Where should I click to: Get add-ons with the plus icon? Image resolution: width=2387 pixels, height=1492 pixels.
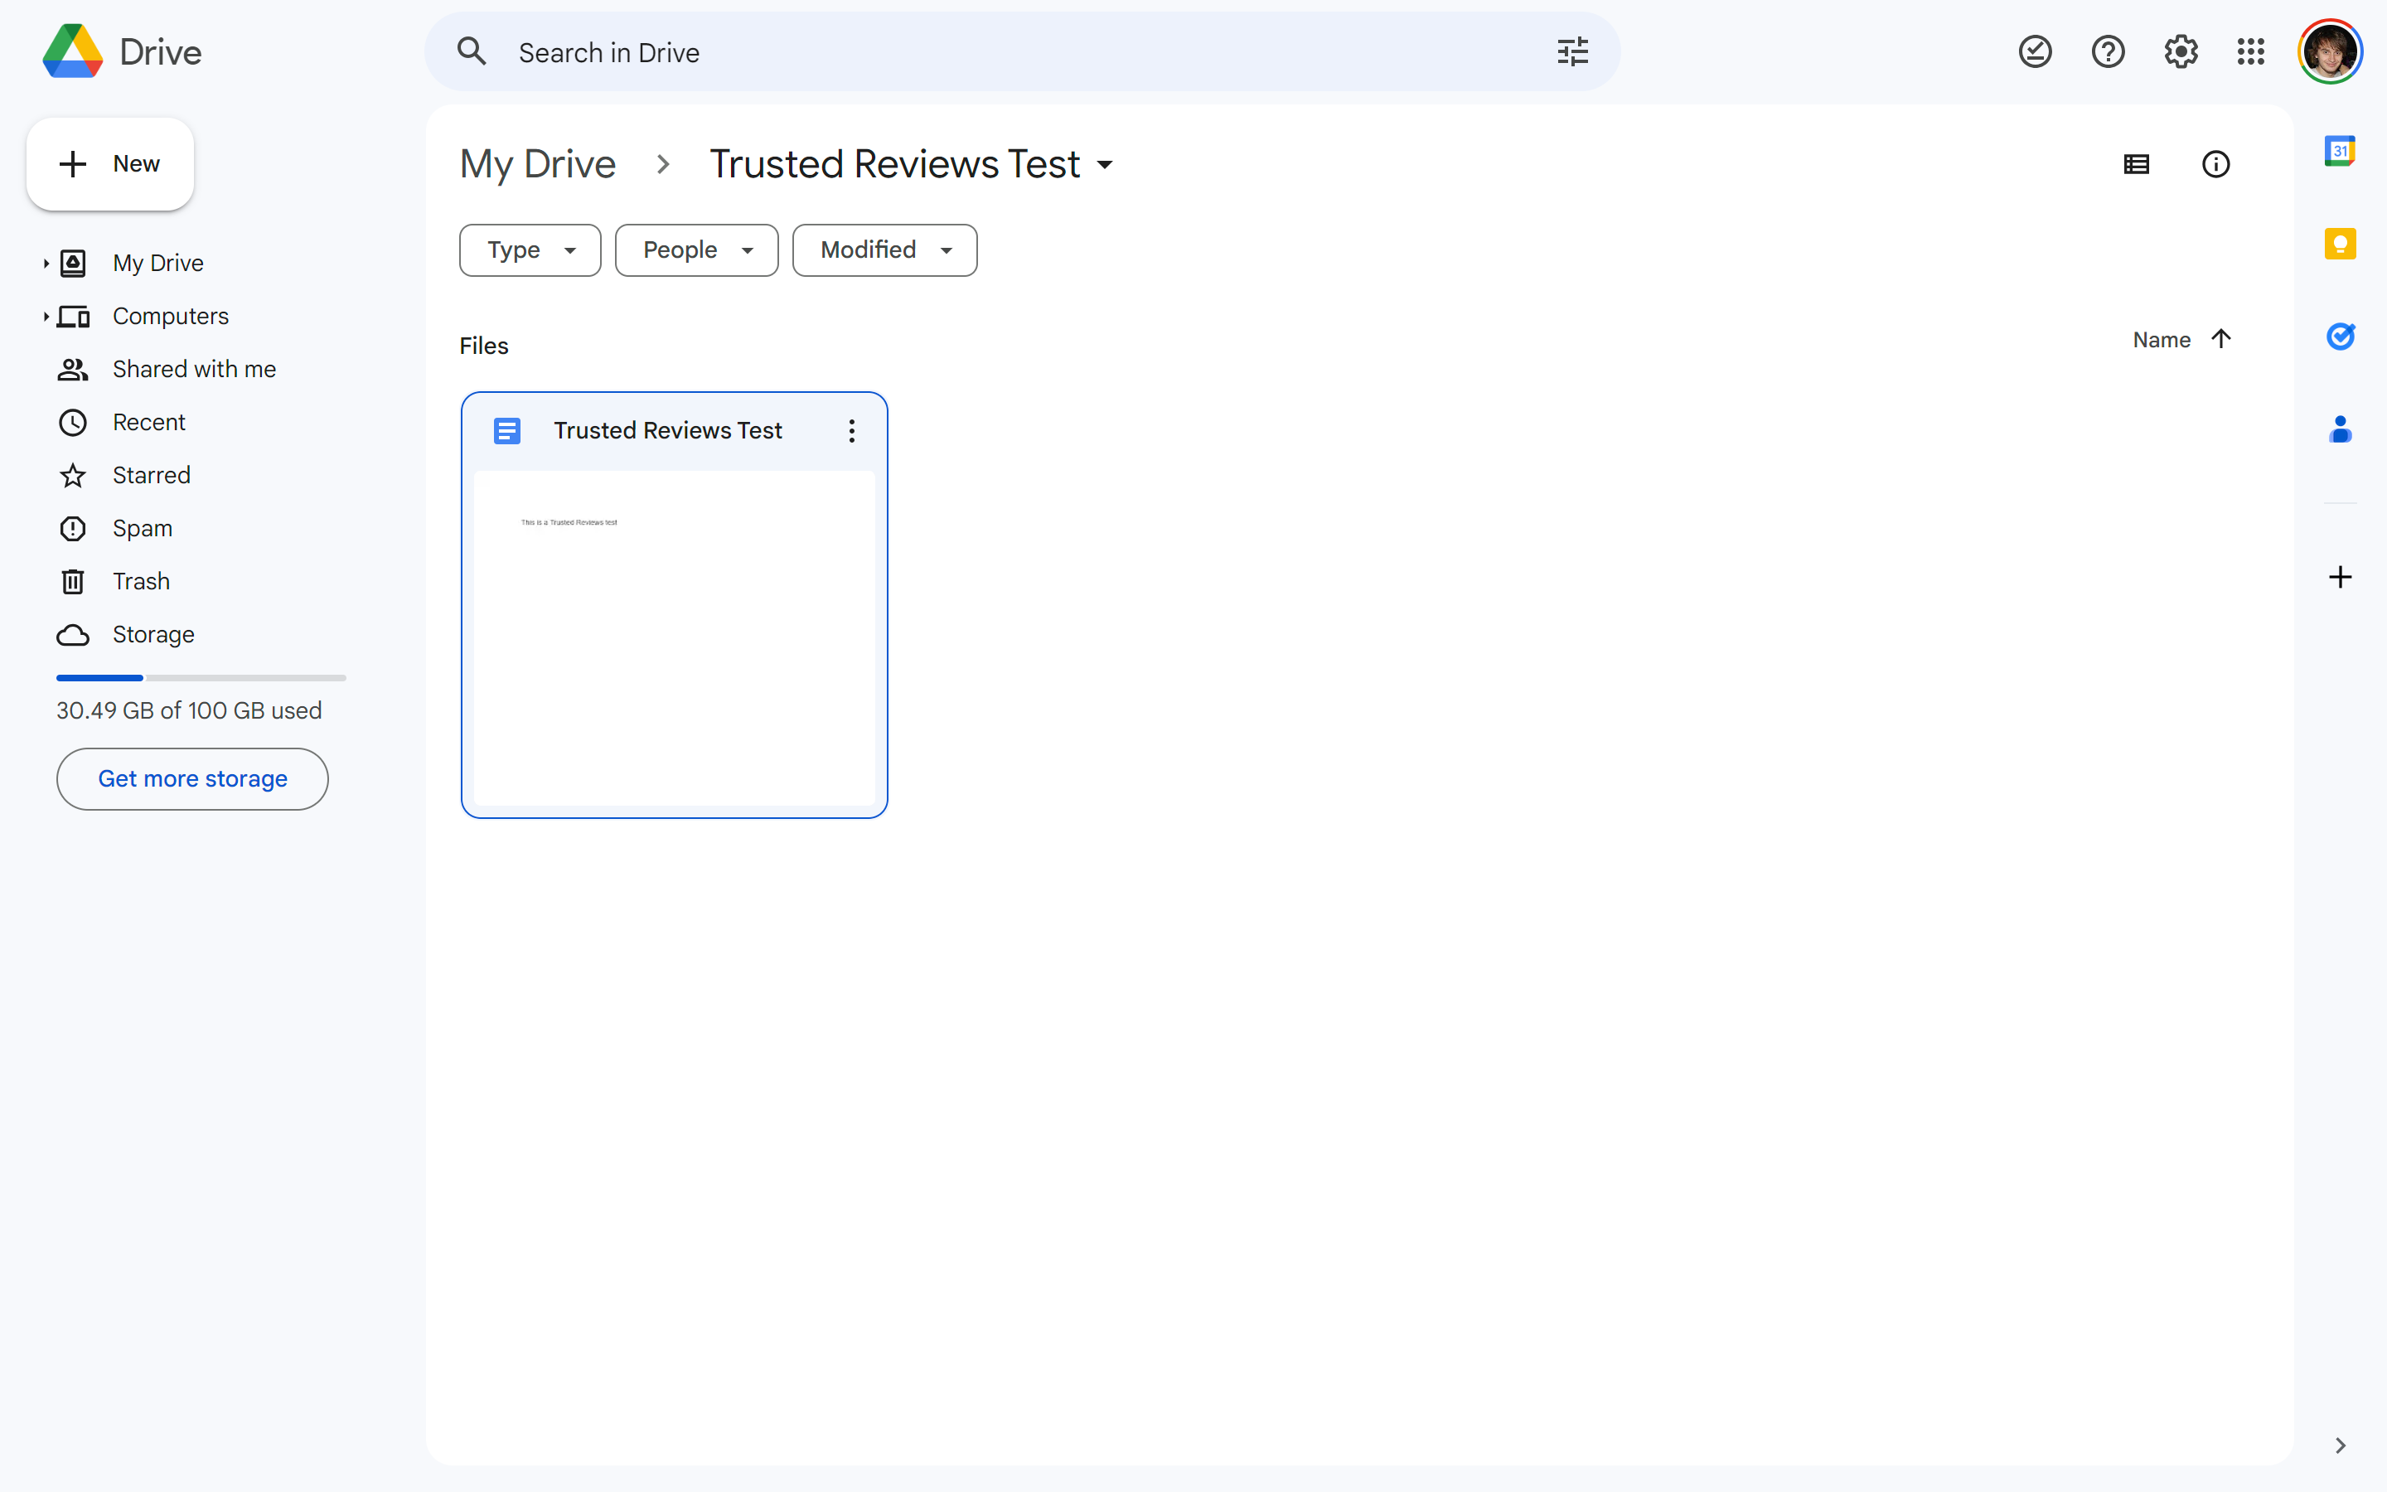[2340, 577]
